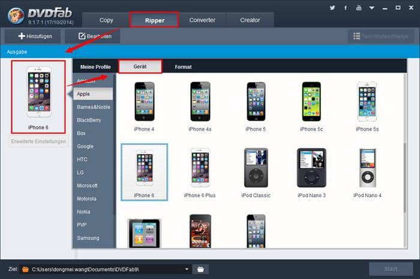
Task: Open the Twitter link icon
Action: pyautogui.click(x=332, y=8)
